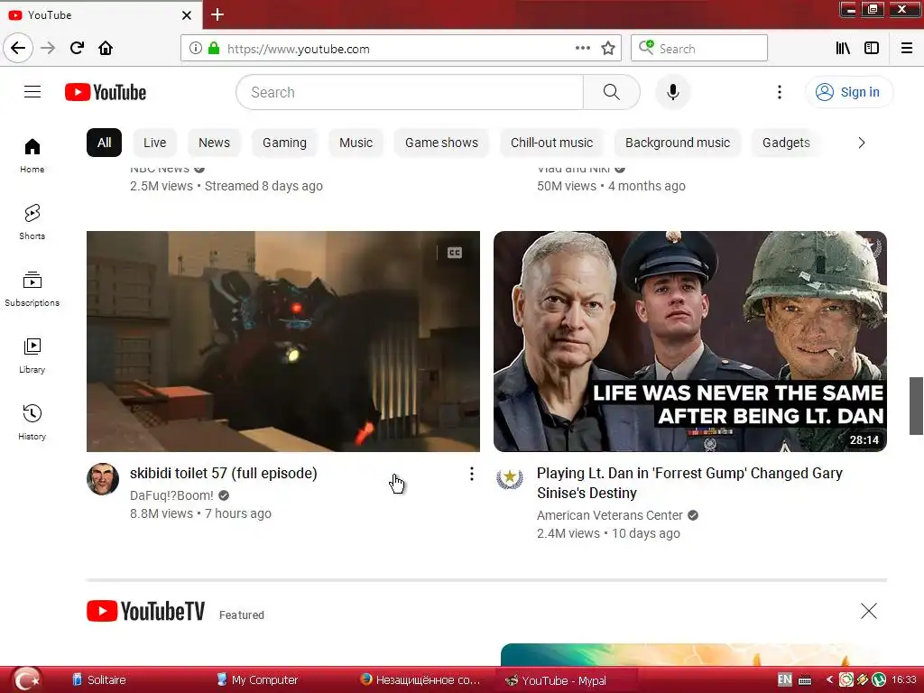Bookmark this page with star icon

tap(608, 48)
